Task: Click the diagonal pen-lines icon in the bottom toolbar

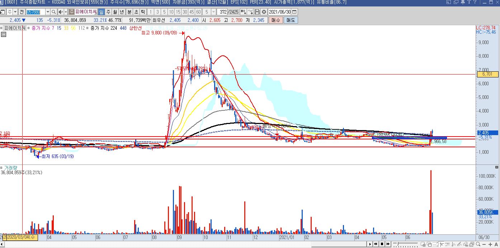Action: tap(459, 244)
